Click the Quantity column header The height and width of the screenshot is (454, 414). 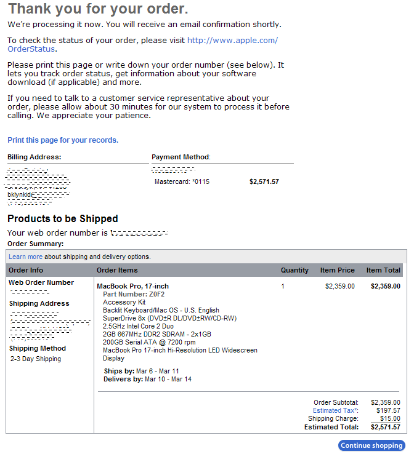(x=294, y=270)
